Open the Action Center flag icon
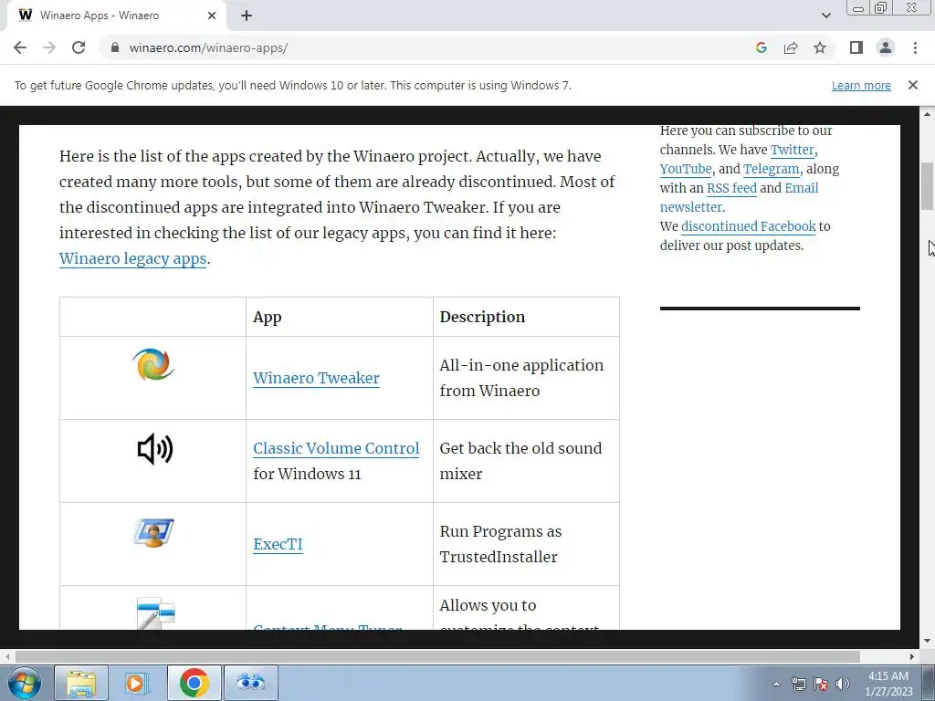 click(x=821, y=684)
